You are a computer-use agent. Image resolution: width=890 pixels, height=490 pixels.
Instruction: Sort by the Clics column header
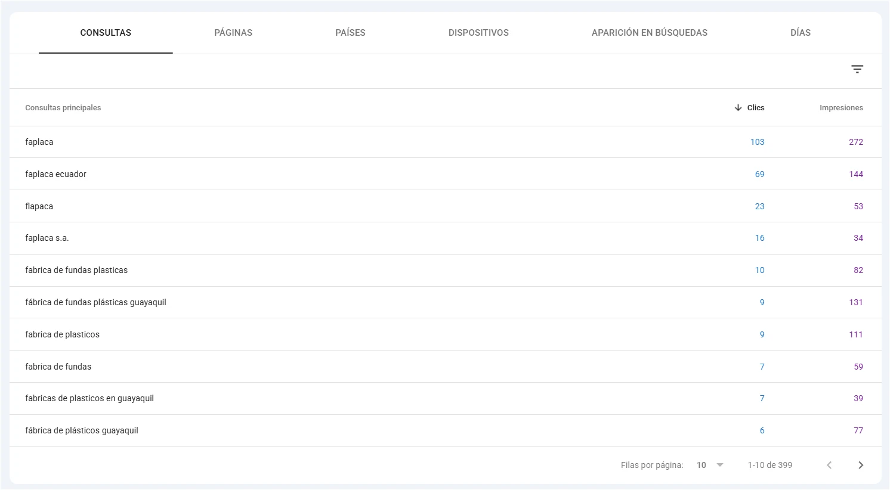pyautogui.click(x=756, y=108)
